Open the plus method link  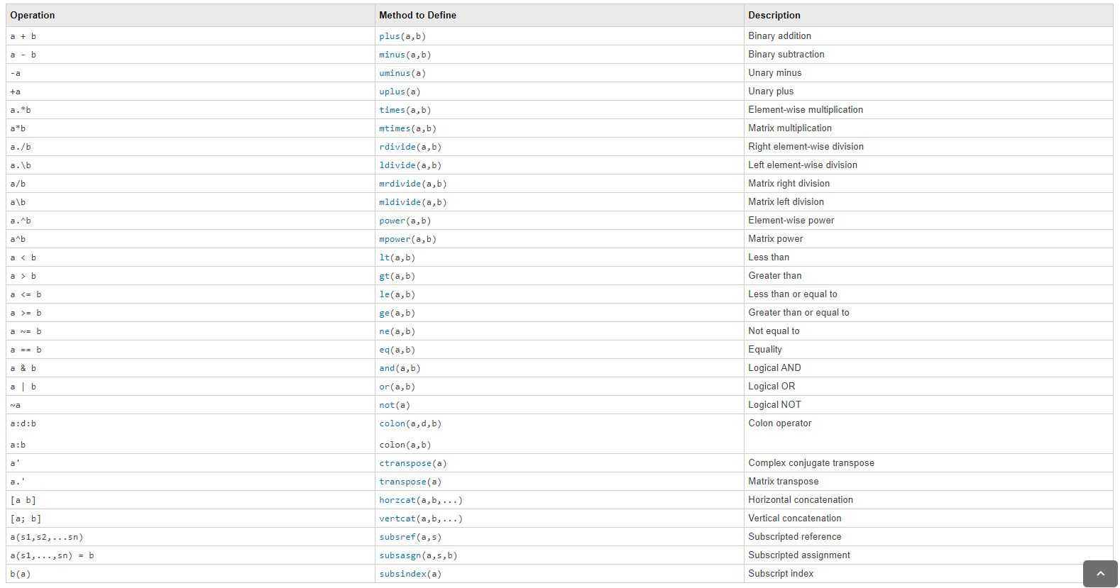(x=389, y=36)
